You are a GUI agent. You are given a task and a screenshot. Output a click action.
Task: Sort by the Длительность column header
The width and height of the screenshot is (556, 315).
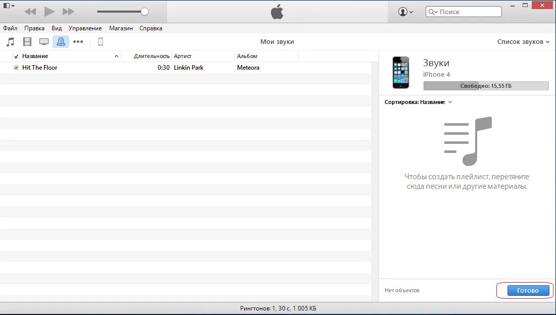pos(152,57)
